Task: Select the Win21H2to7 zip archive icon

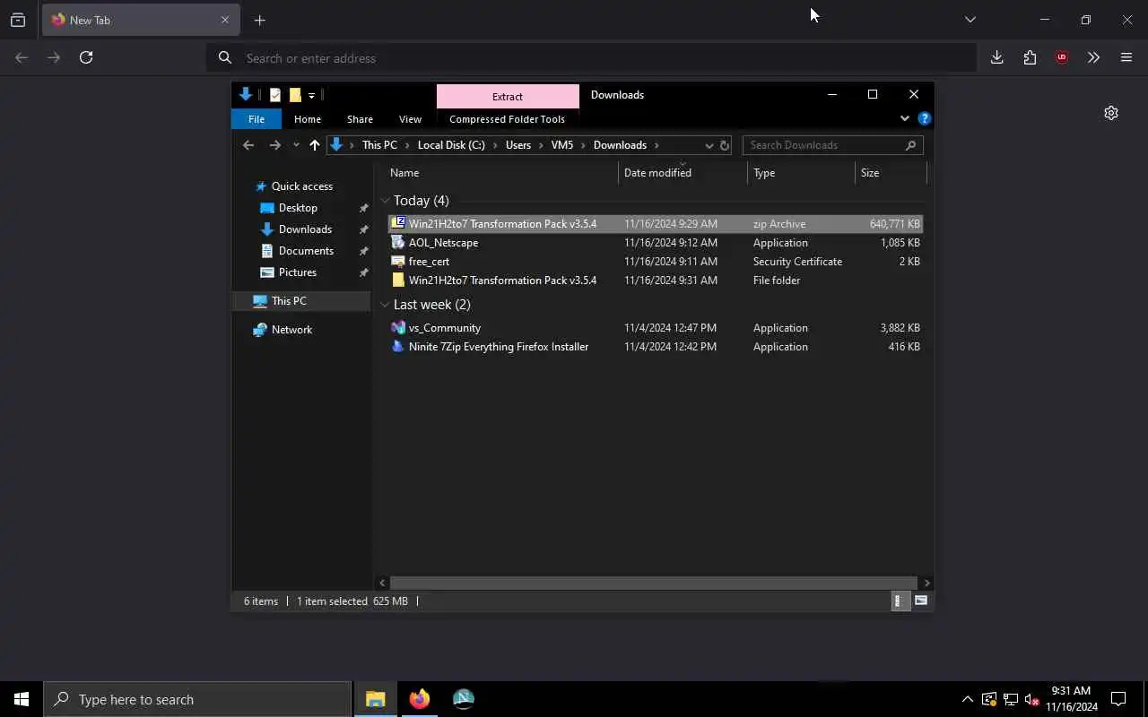Action: (398, 223)
